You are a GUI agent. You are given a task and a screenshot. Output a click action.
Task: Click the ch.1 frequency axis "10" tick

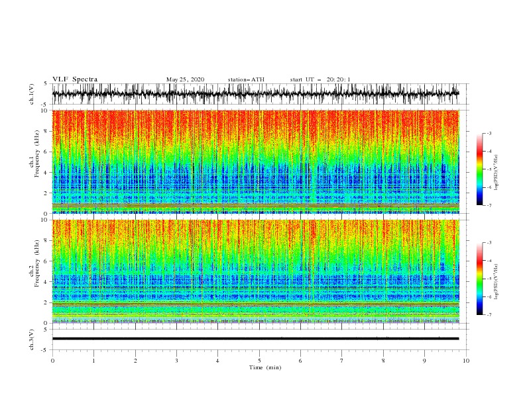(x=44, y=111)
